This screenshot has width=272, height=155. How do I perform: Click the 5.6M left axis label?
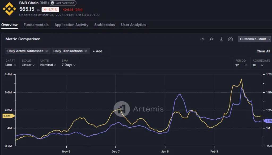[8, 92]
